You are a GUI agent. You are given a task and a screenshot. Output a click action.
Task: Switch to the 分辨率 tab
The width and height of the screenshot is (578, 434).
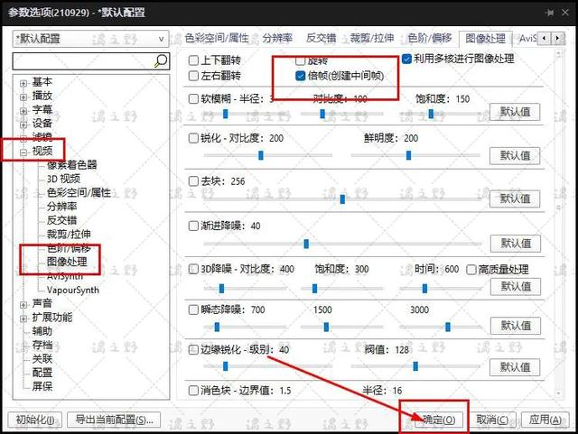pyautogui.click(x=277, y=38)
